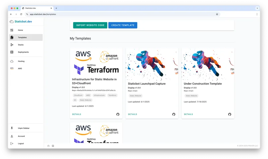Click the Account person icon
The height and width of the screenshot is (159, 268).
12,136
